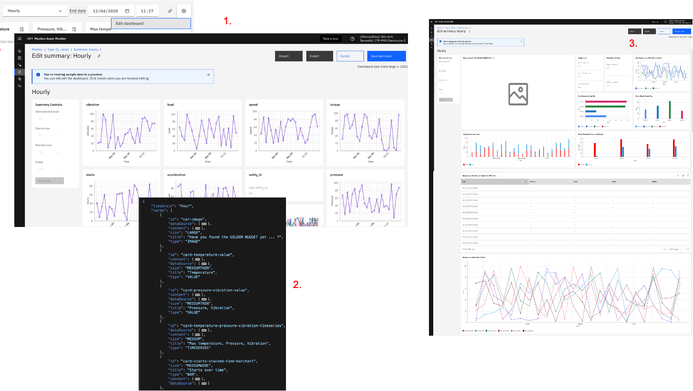The image size is (693, 391).
Task: Expand collapsed dataSource under card-starts-stacked-time-barchart in JSON
Action: point(204,383)
